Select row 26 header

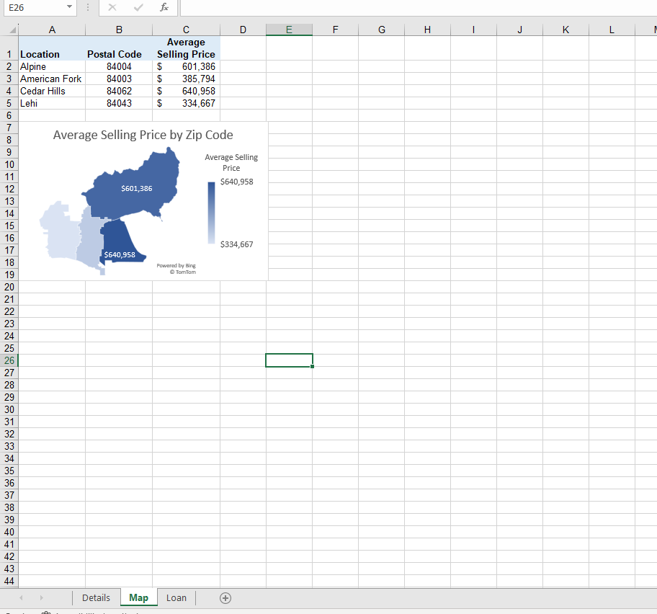(9, 360)
